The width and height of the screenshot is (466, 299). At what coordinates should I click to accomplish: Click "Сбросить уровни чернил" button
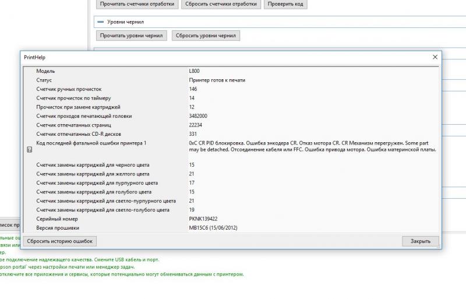(x=206, y=36)
